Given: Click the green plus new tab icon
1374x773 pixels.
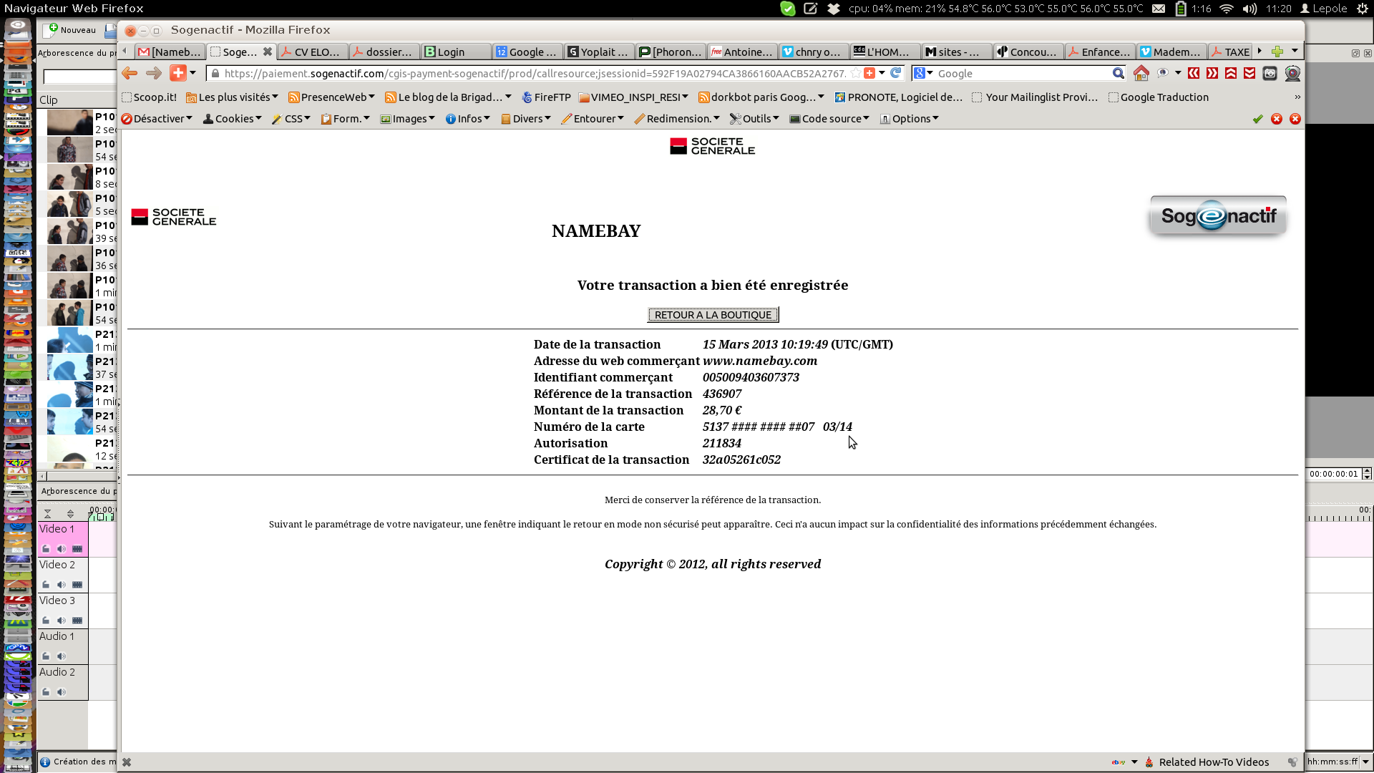Looking at the screenshot, I should [x=1277, y=52].
